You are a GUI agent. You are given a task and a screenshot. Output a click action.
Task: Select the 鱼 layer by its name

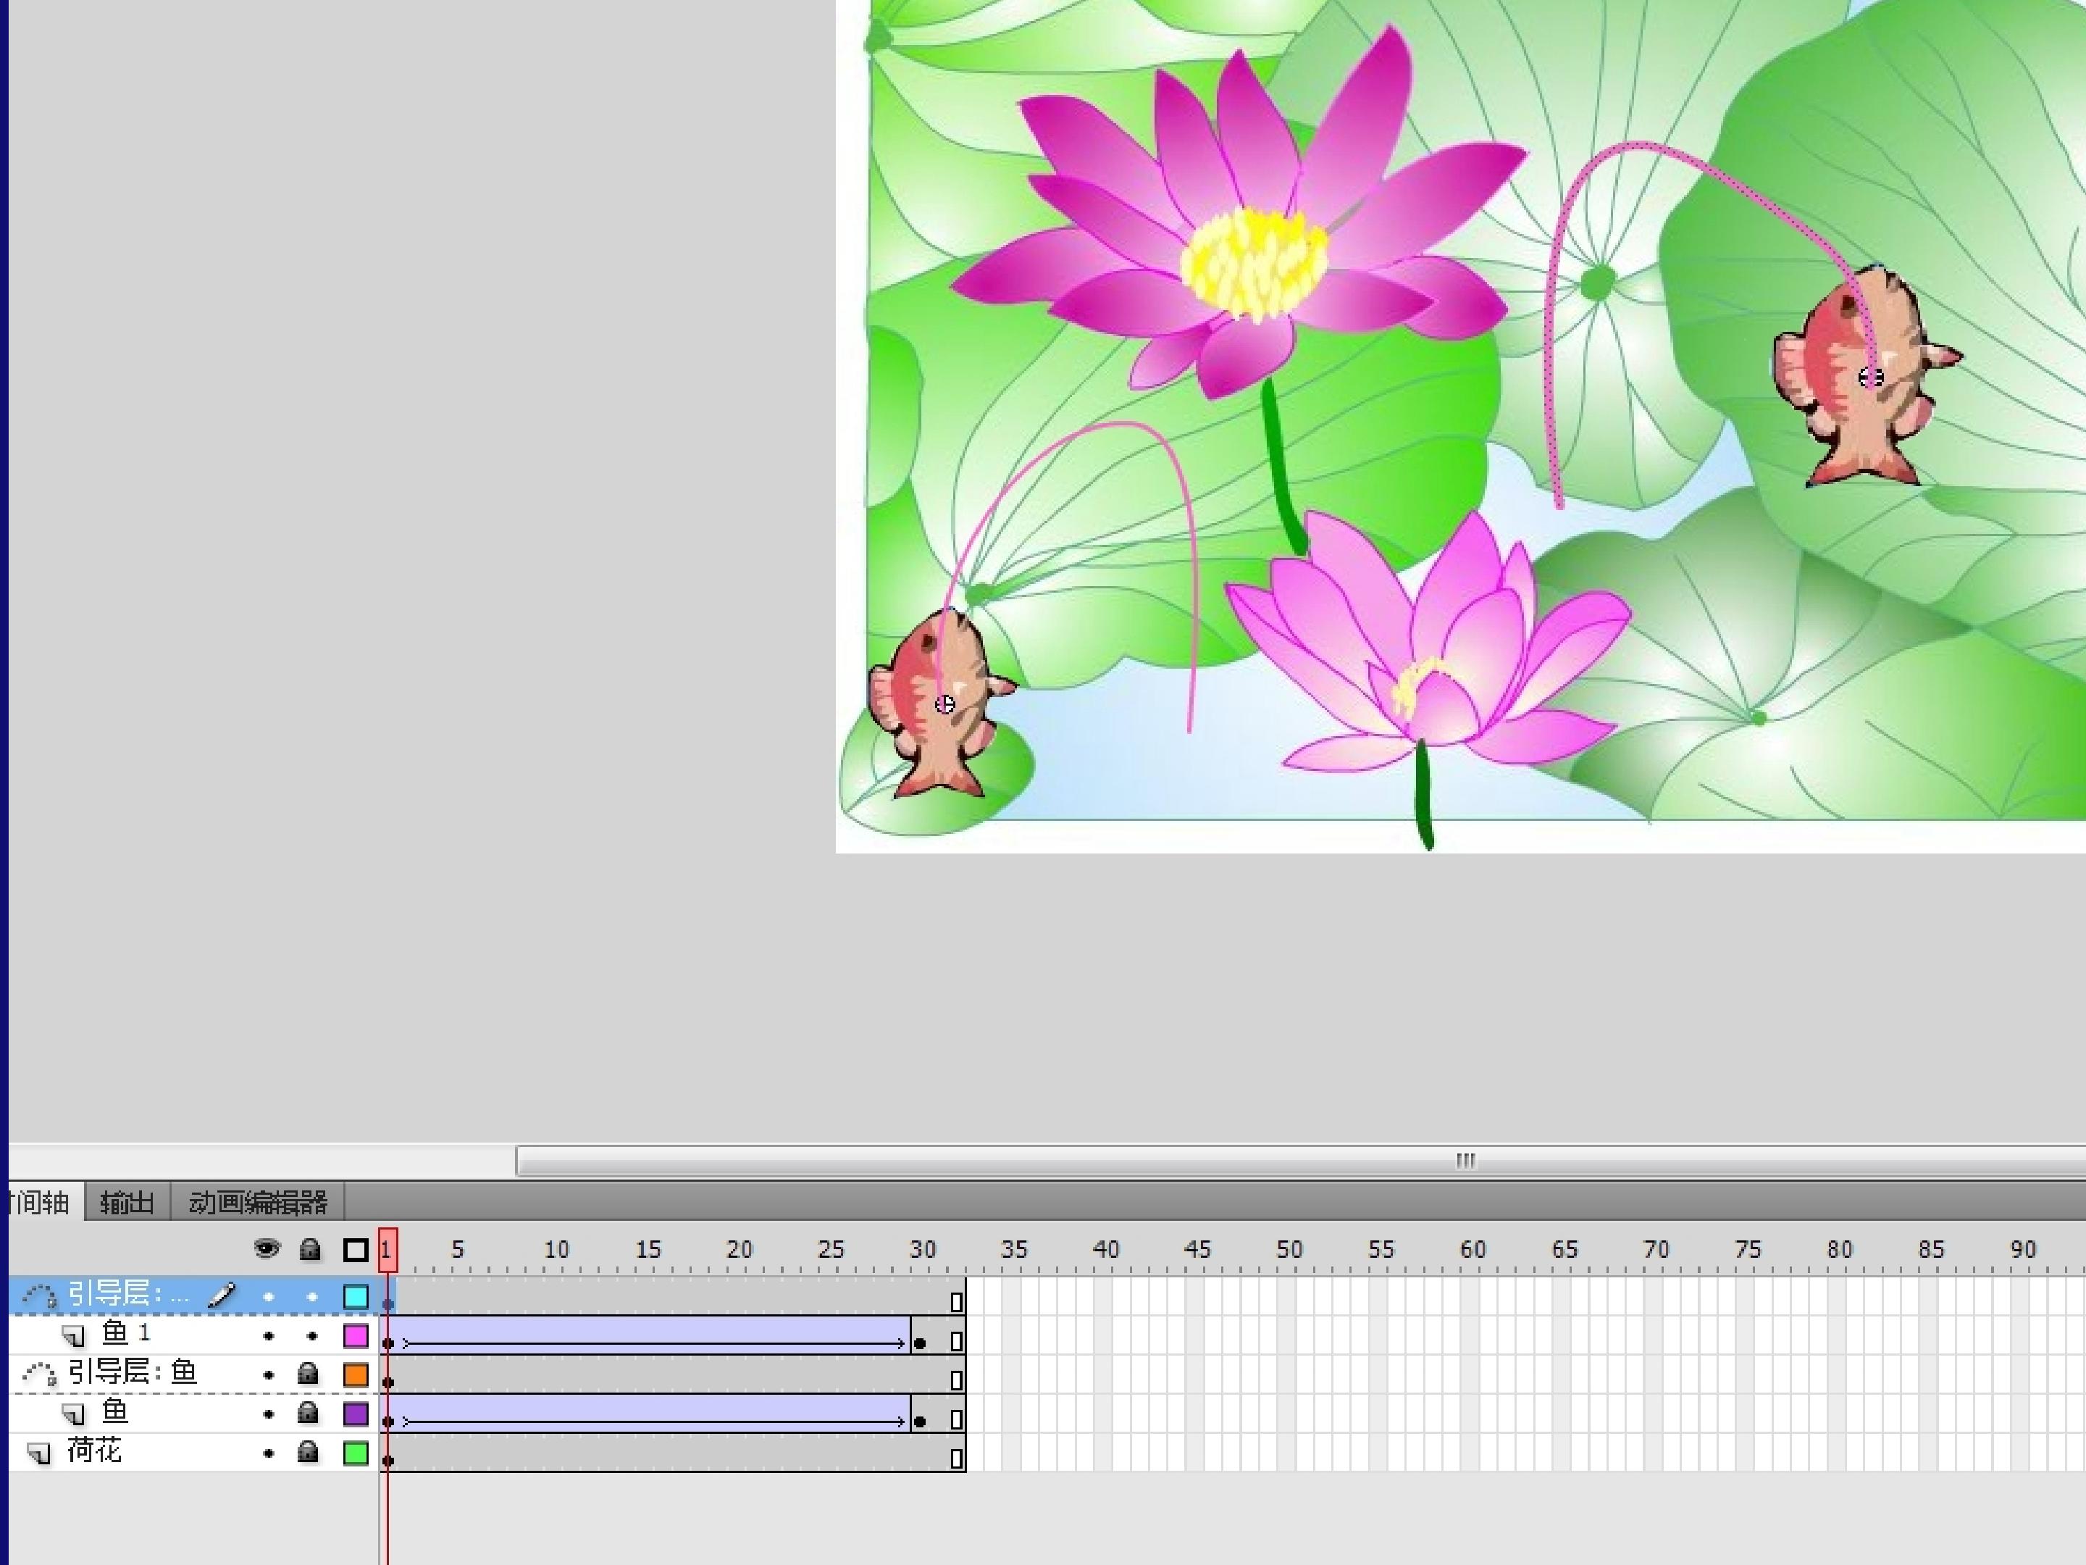pos(115,1412)
